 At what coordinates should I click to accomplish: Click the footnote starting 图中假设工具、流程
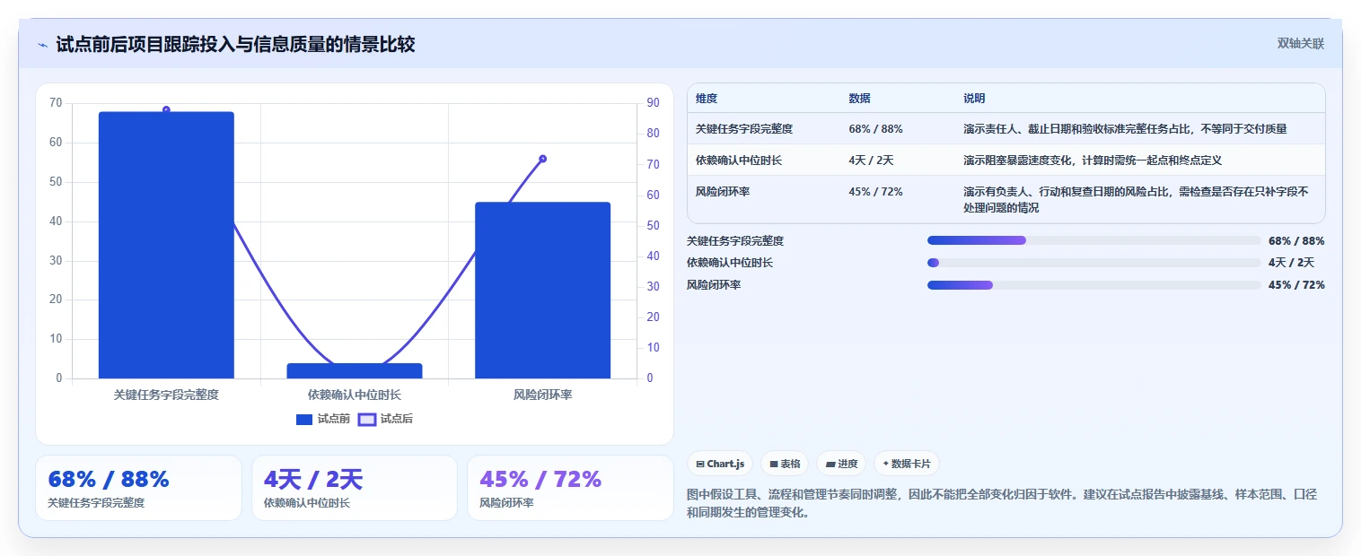[1001, 504]
